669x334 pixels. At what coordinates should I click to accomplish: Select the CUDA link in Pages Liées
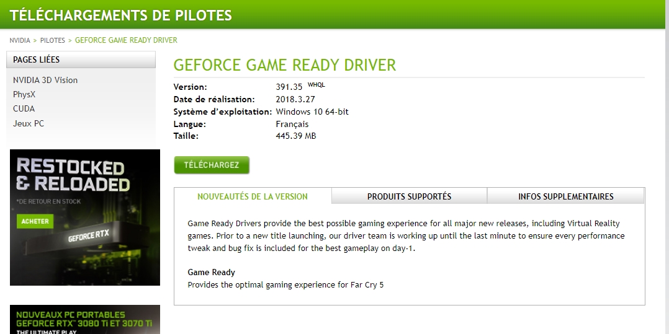(x=24, y=108)
